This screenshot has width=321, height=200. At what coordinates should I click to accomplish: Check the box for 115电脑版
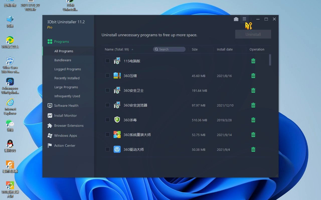108,61
